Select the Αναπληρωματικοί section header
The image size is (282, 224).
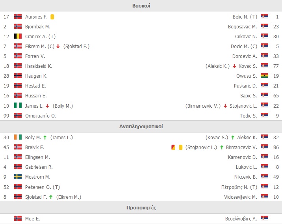point(141,127)
